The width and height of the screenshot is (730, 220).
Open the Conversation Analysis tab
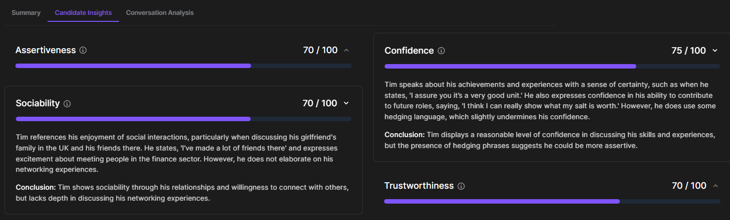point(160,12)
